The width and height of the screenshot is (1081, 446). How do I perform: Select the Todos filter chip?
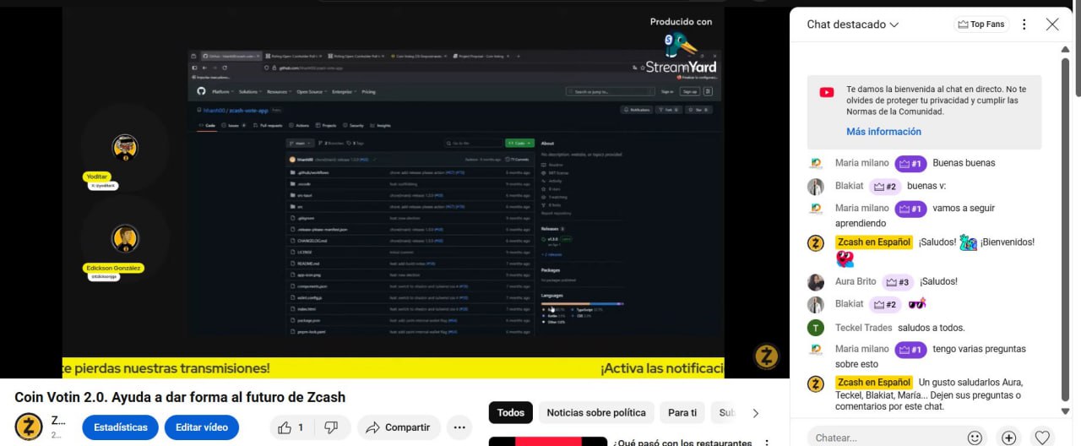pos(511,413)
